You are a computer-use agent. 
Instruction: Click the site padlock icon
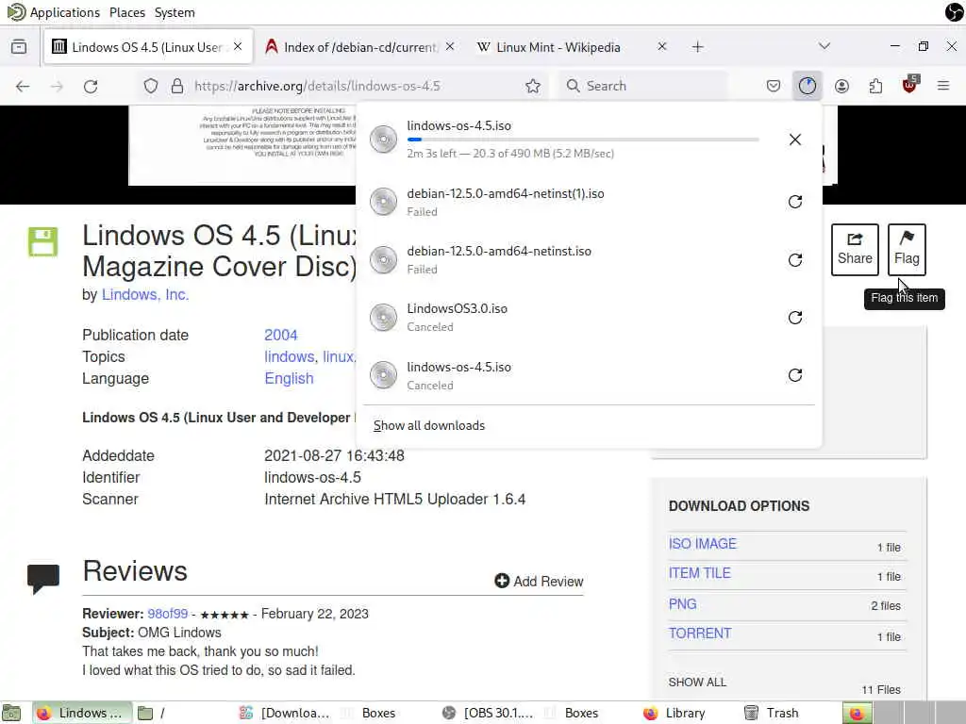click(176, 86)
